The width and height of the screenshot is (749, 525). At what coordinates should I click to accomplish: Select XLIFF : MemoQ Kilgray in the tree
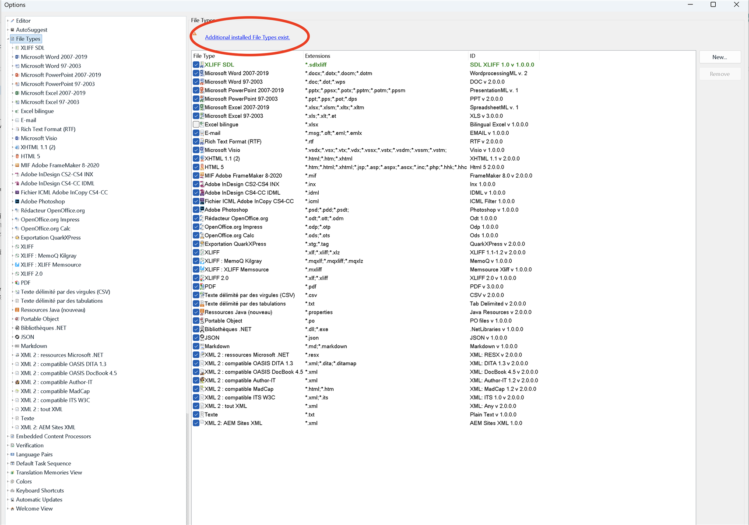click(x=49, y=255)
